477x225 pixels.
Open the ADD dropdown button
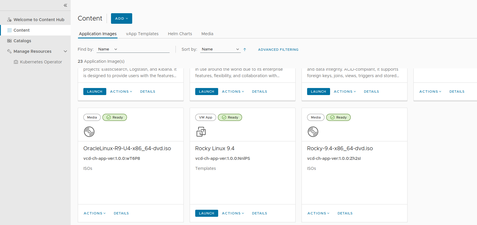point(121,18)
